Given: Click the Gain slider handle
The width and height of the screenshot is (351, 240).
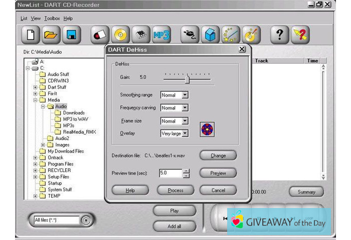Looking at the screenshot, I should point(187,78).
